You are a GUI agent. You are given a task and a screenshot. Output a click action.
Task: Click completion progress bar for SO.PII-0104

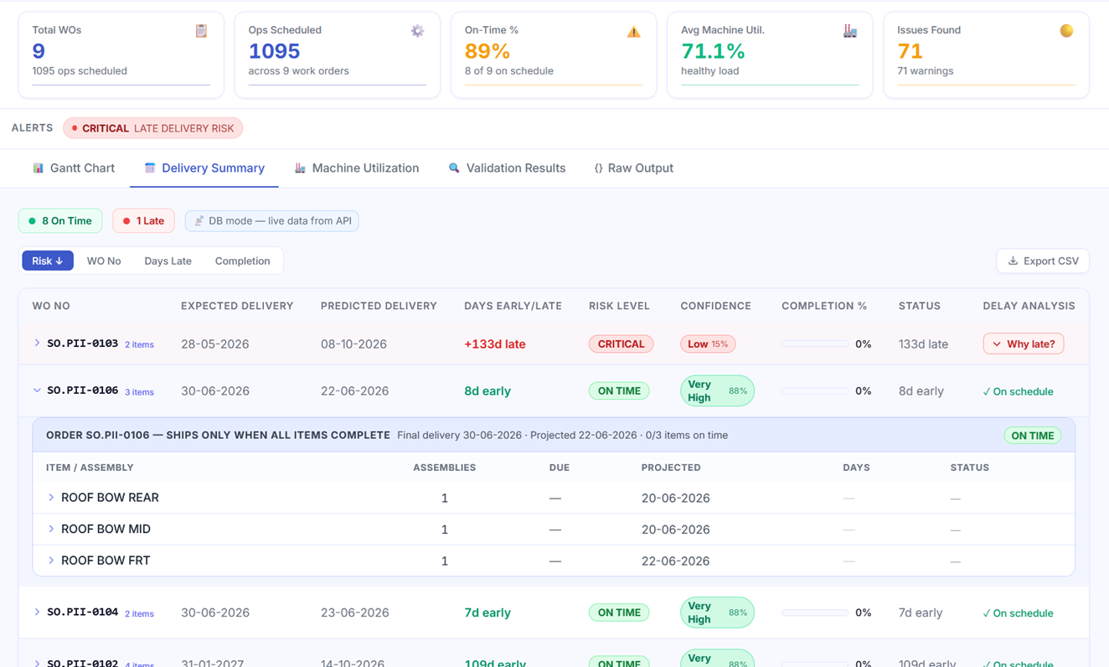[x=815, y=613]
